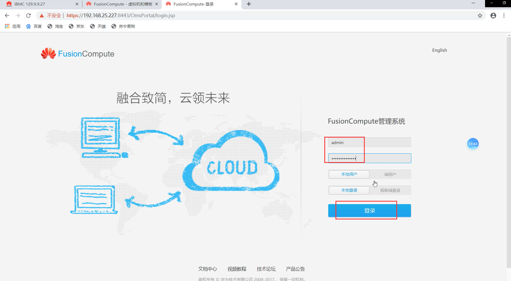Click the Huawei FusionCompute logo
Screen dimensions: 511x281
click(78, 53)
